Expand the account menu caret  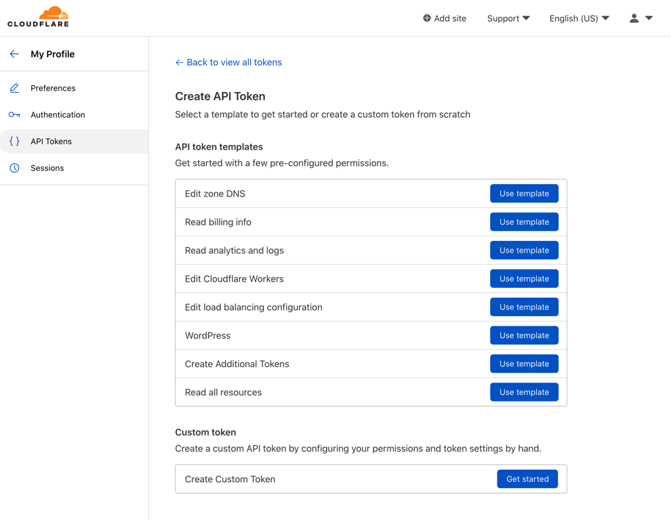649,18
